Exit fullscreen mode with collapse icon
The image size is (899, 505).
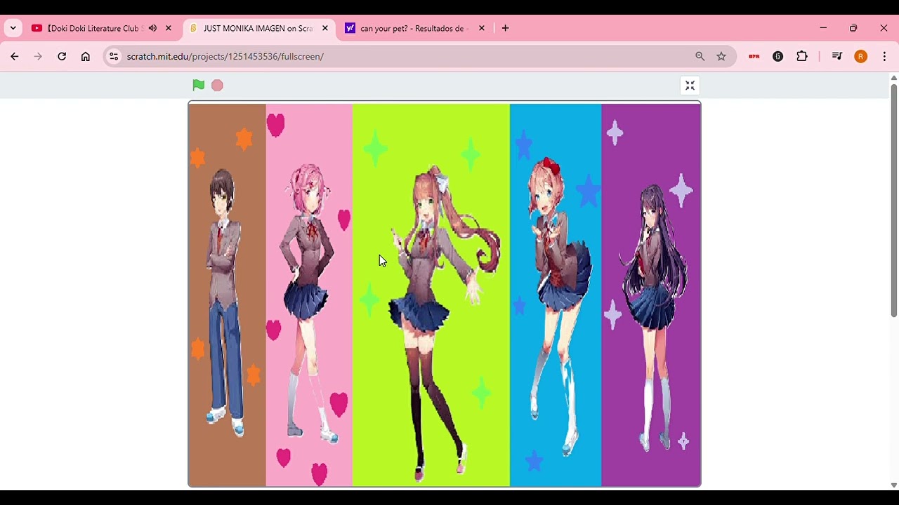(x=690, y=86)
